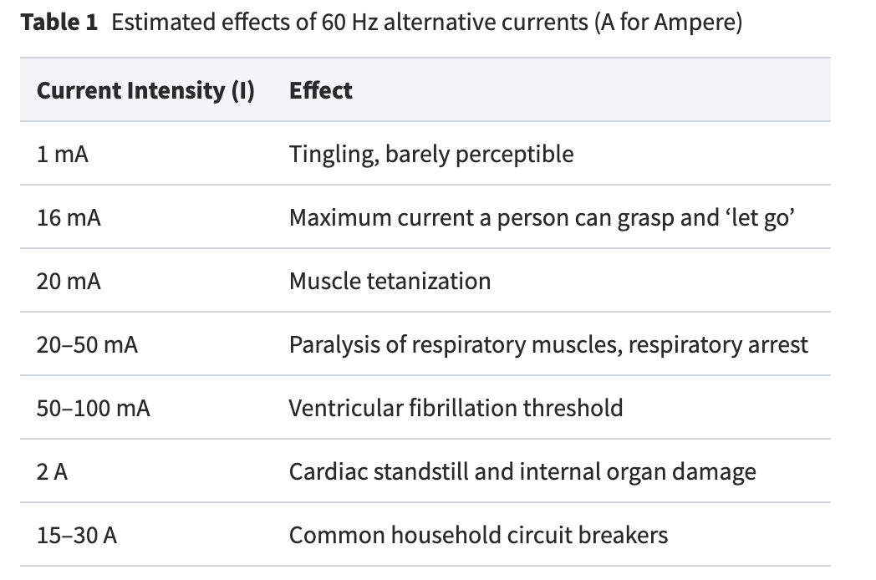876x580 pixels.
Task: Click "Paralysis of respiratory muscles, respiratory arrest"
Action: (x=548, y=344)
